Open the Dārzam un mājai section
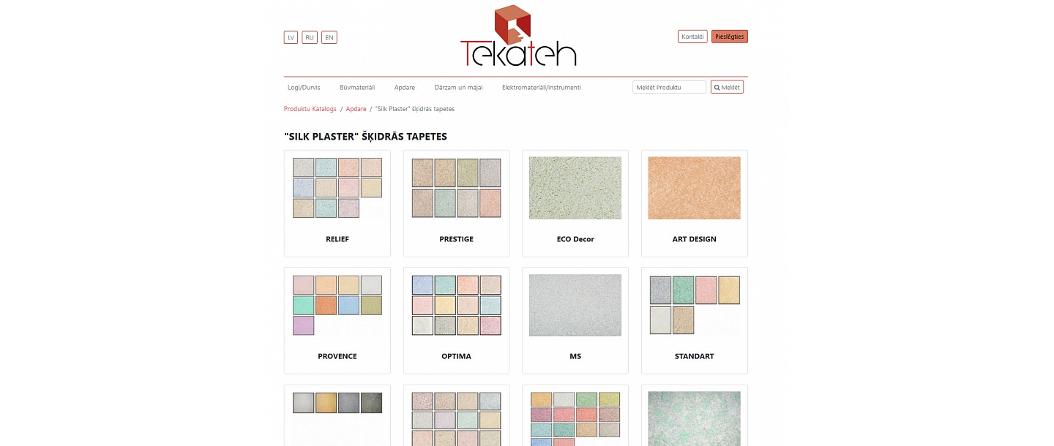Viewport: 1054px width, 446px height. (458, 87)
